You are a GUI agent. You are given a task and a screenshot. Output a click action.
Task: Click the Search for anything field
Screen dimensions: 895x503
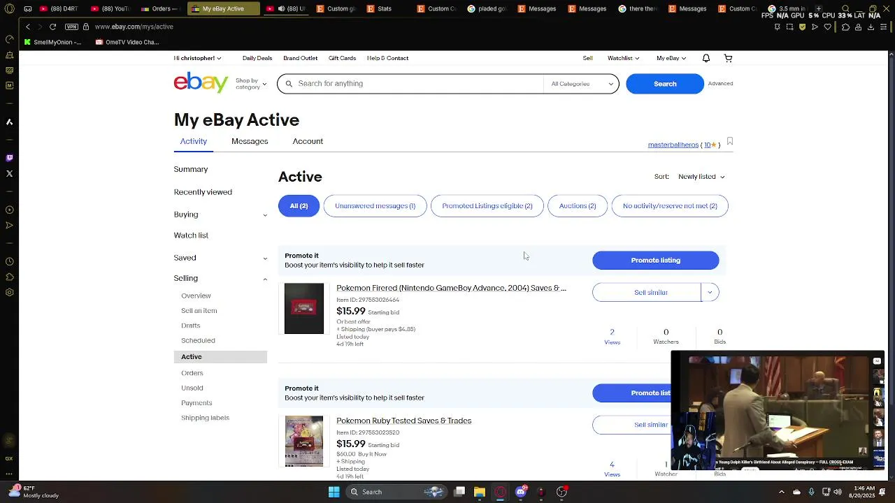(x=410, y=84)
